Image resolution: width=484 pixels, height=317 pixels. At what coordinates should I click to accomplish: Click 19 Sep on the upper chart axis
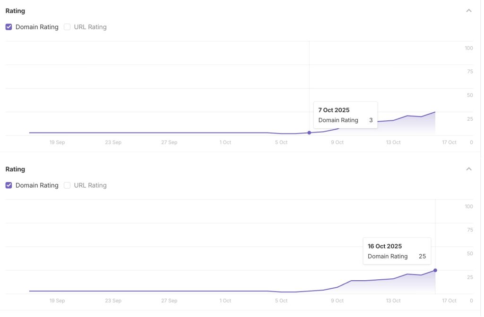coord(57,142)
